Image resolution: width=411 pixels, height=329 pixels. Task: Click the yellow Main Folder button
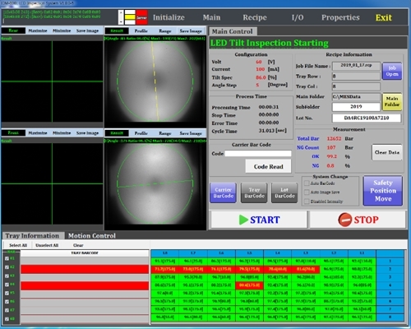coord(392,101)
